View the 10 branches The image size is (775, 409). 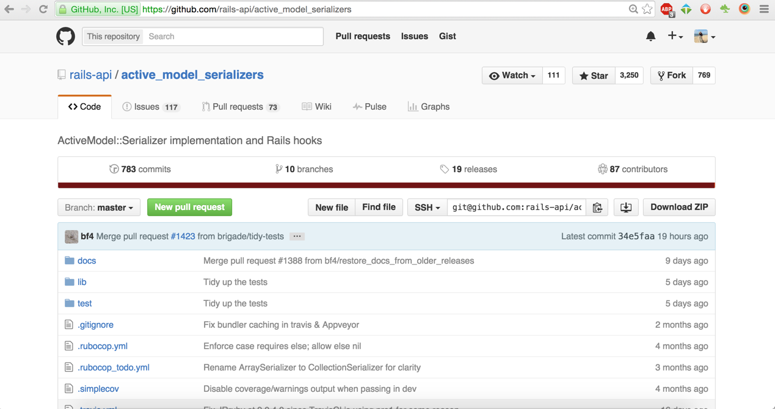[304, 170]
